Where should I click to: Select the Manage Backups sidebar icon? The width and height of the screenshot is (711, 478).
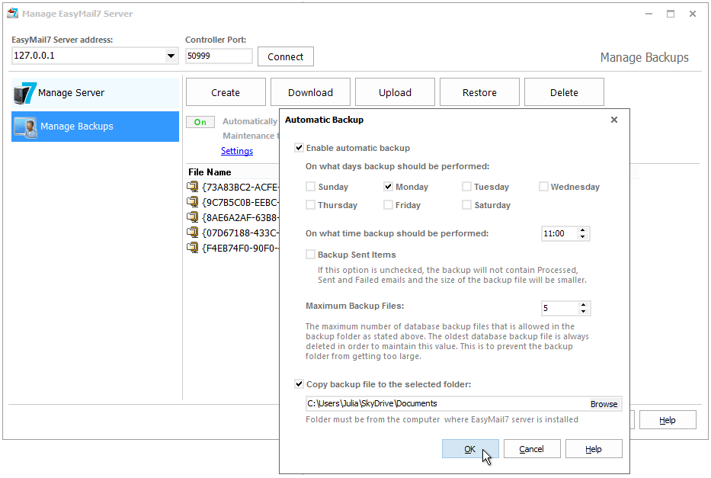[x=25, y=127]
